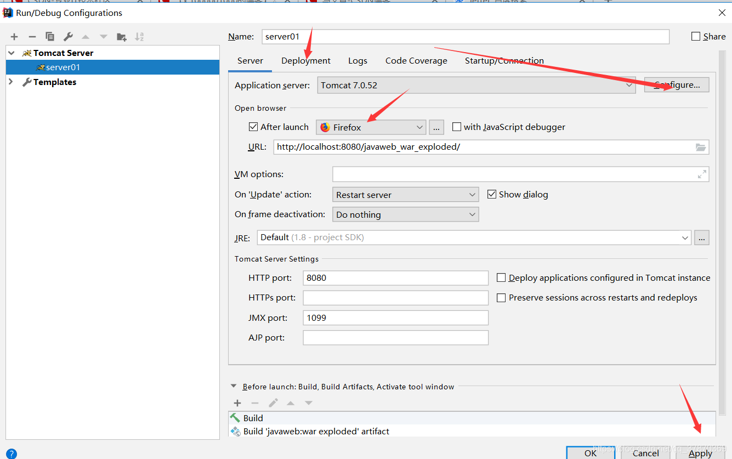Enable Preserve sessions across restarts and redeploys
The width and height of the screenshot is (732, 459).
(x=501, y=297)
